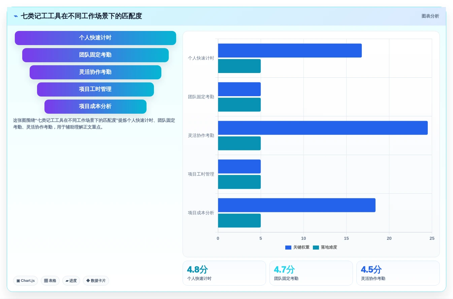Click the 4.8分 score card value
The height and width of the screenshot is (299, 453).
click(197, 270)
